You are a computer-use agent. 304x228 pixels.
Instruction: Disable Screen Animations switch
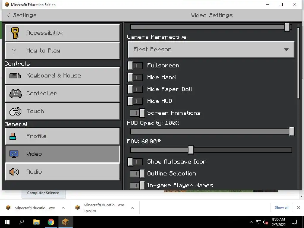pyautogui.click(x=137, y=113)
